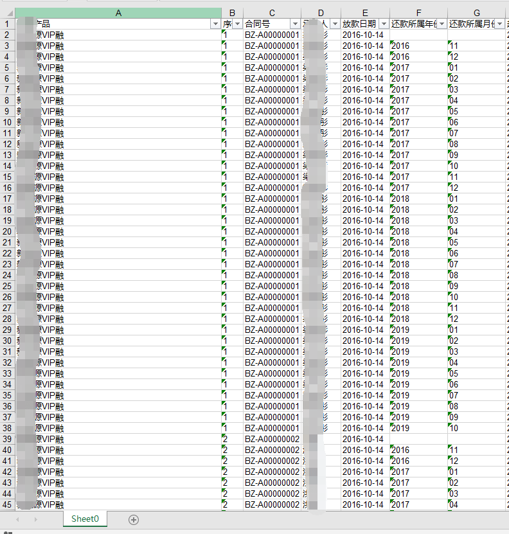Viewport: 509px width, 534px height.
Task: Click the 放款日期 cell in row 2
Action: pyautogui.click(x=364, y=35)
